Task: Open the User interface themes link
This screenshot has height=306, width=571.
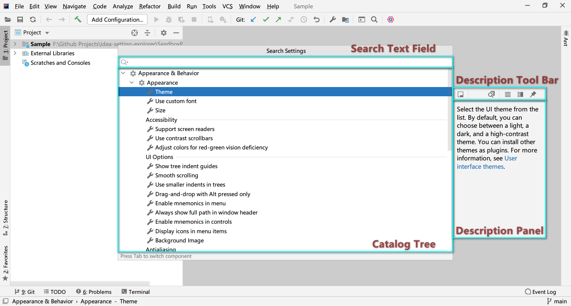Action: tap(487, 163)
